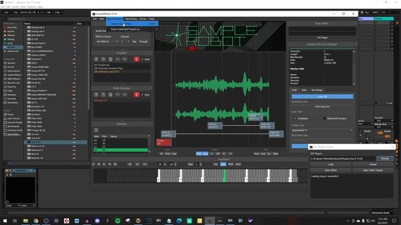Image resolution: width=401 pixels, height=225 pixels.
Task: Click Open Editor (large) in VST Plugin Loader
Action: tap(373, 170)
